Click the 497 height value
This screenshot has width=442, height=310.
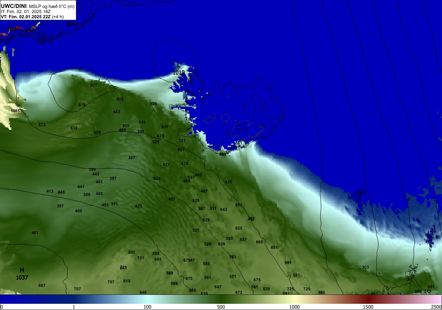click(x=251, y=219)
